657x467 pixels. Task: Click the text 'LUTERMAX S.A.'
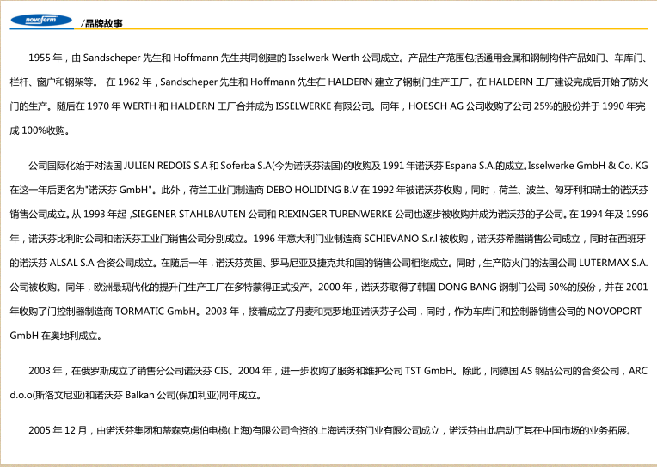click(x=613, y=263)
